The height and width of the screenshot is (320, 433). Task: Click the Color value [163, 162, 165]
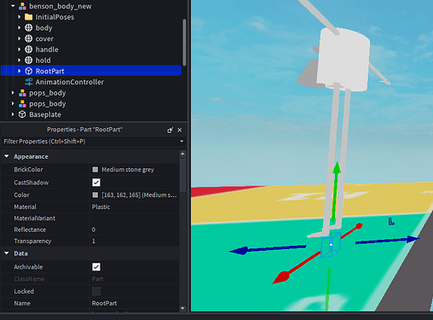(139, 195)
